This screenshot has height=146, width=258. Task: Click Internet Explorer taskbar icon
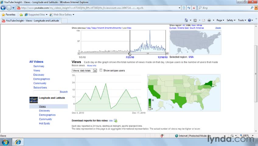point(18,142)
